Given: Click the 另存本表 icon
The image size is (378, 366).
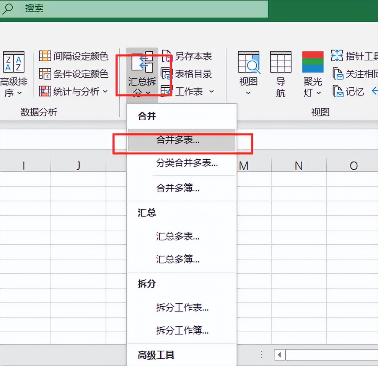Looking at the screenshot, I should pyautogui.click(x=167, y=56).
